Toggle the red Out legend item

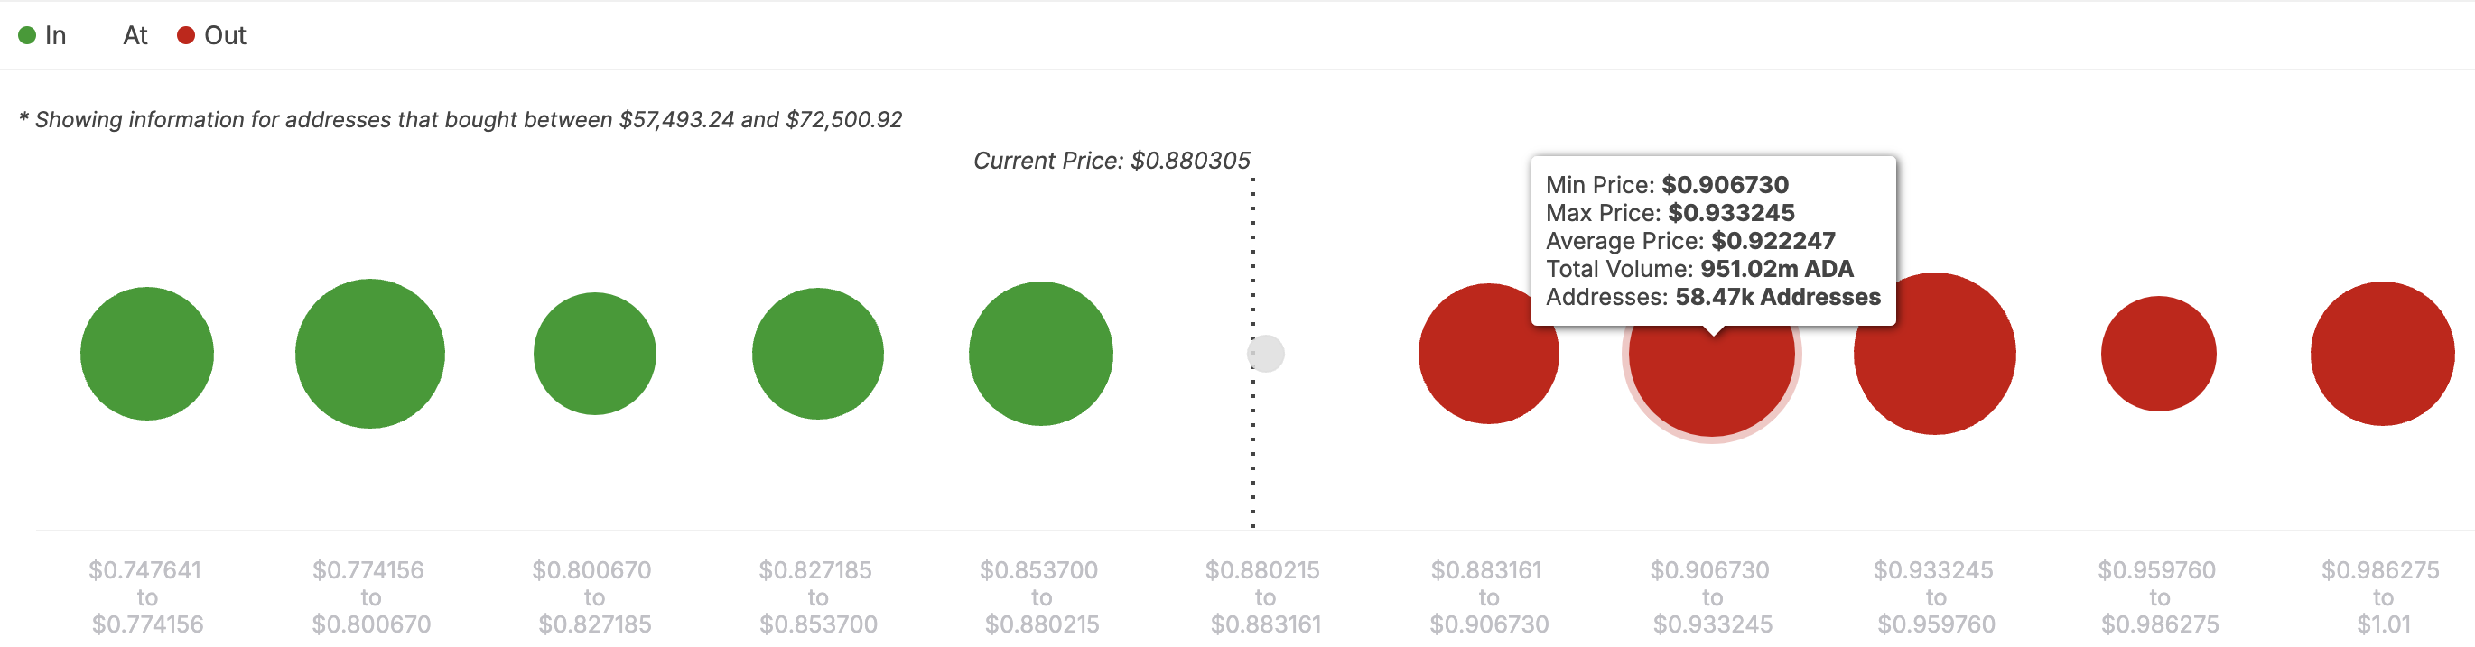click(212, 35)
